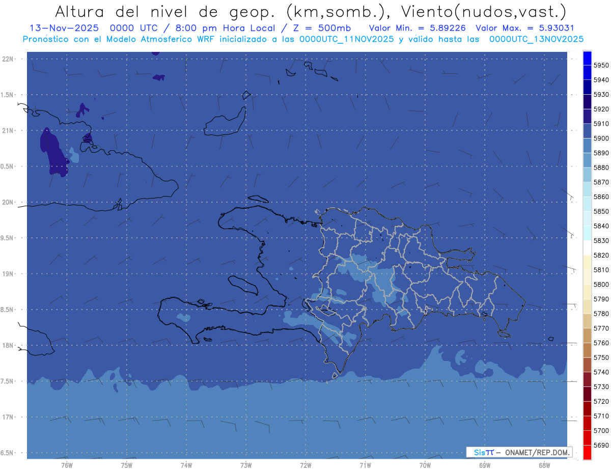Click the 5740 colorbar value

[x=601, y=372]
